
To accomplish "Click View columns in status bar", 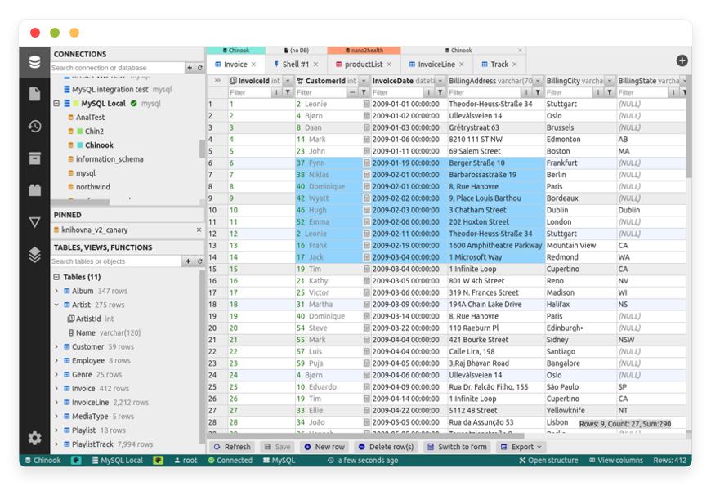I will click(615, 461).
